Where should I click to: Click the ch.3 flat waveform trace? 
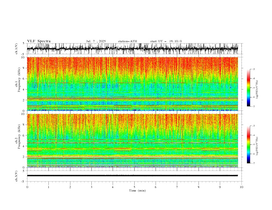click(x=132, y=176)
